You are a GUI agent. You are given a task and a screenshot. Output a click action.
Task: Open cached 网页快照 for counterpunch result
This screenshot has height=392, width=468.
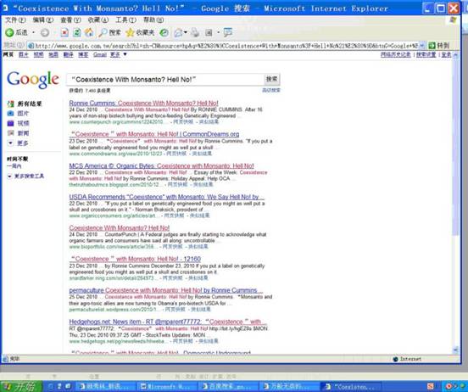click(183, 121)
